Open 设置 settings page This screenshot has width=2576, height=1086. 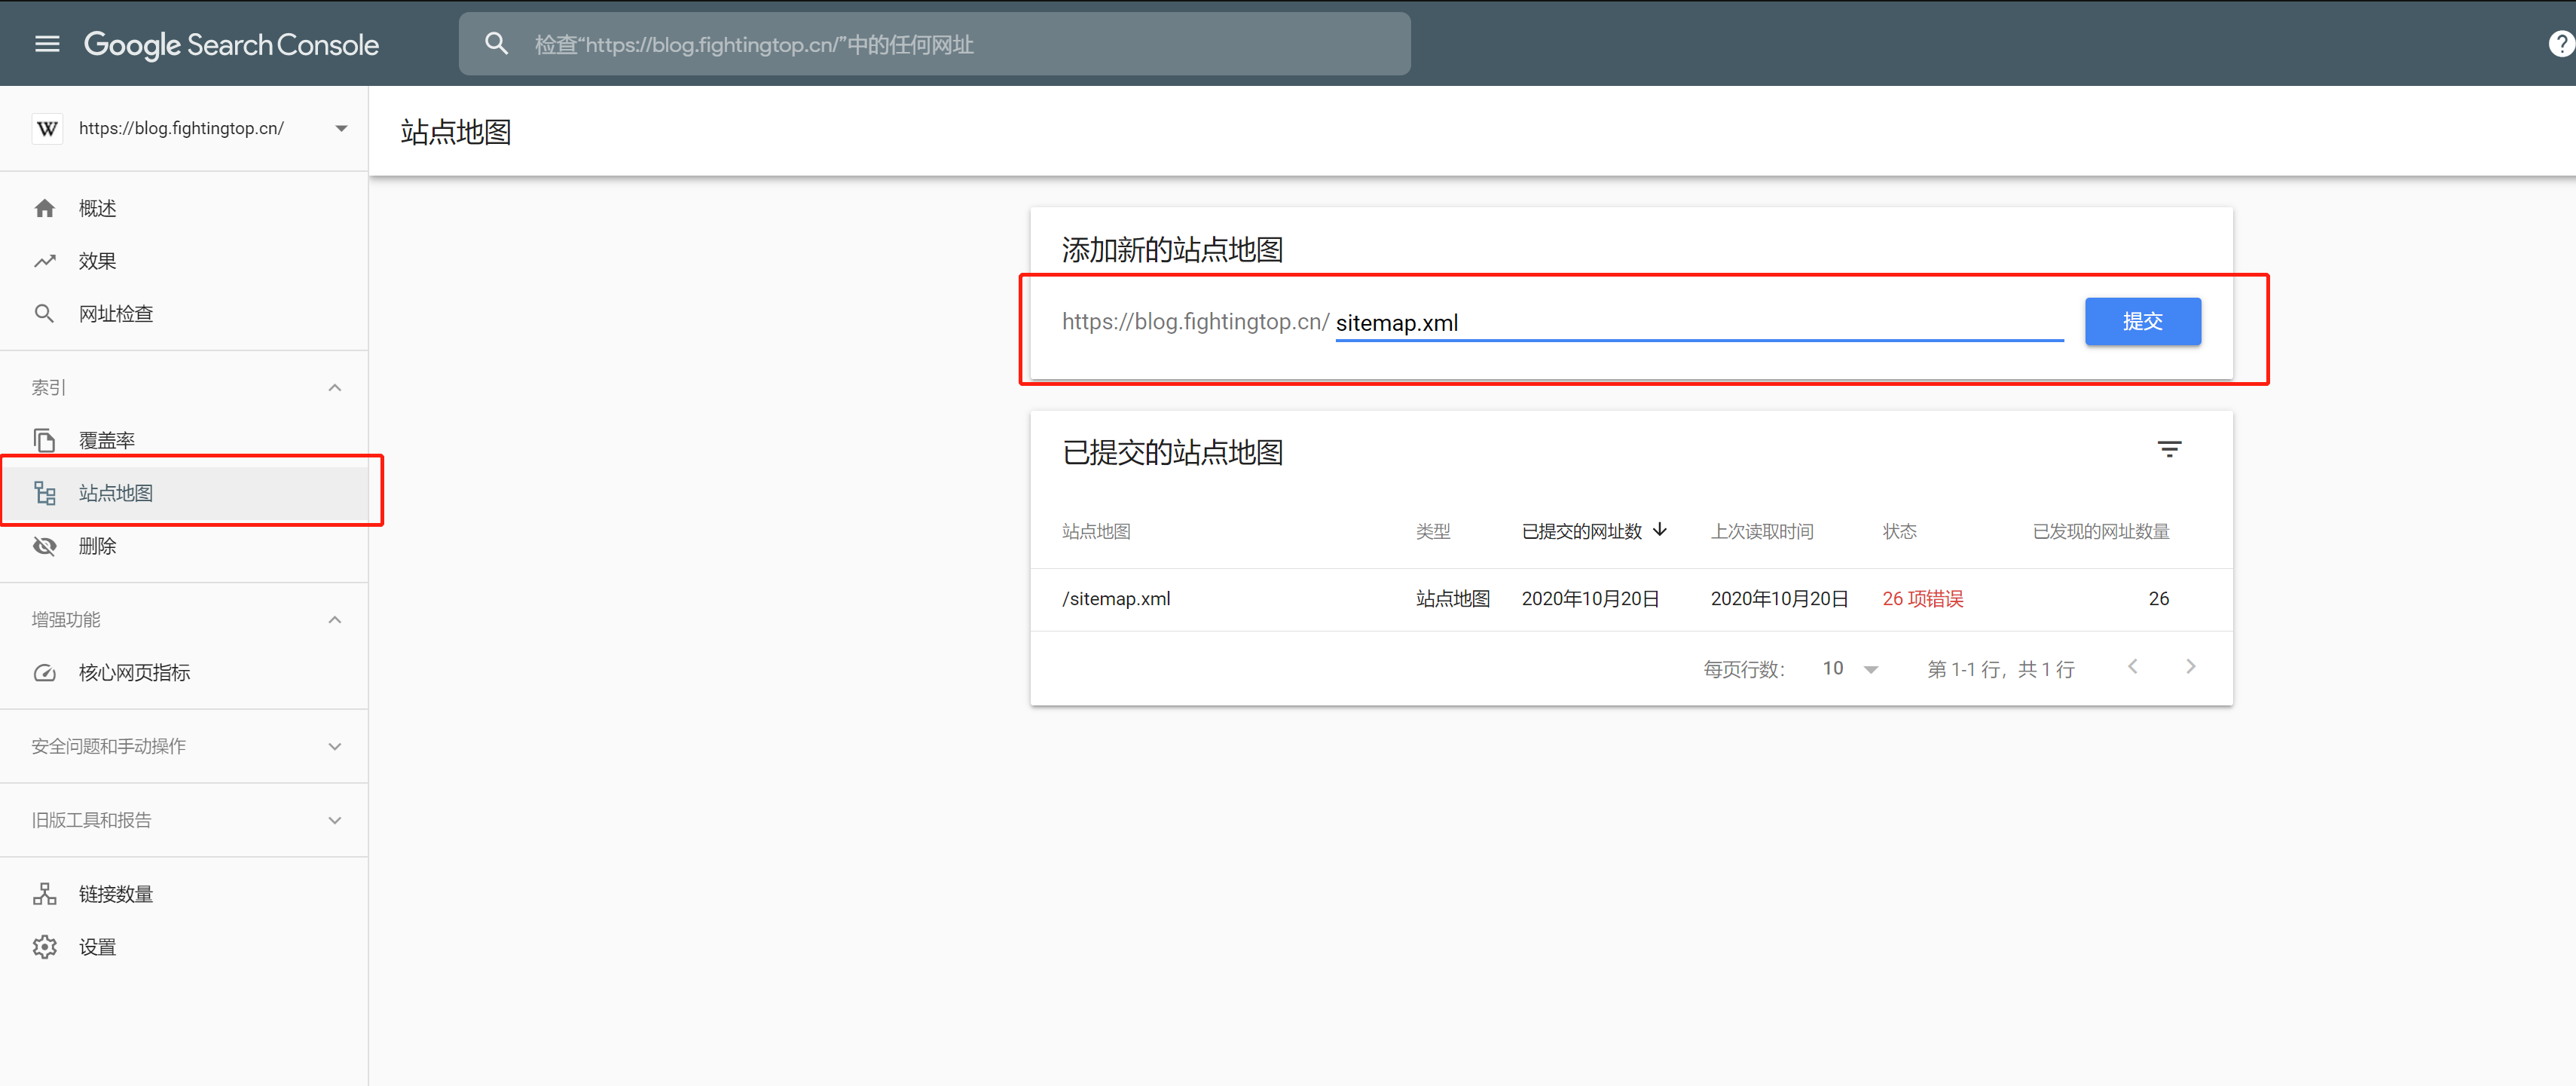click(x=184, y=947)
